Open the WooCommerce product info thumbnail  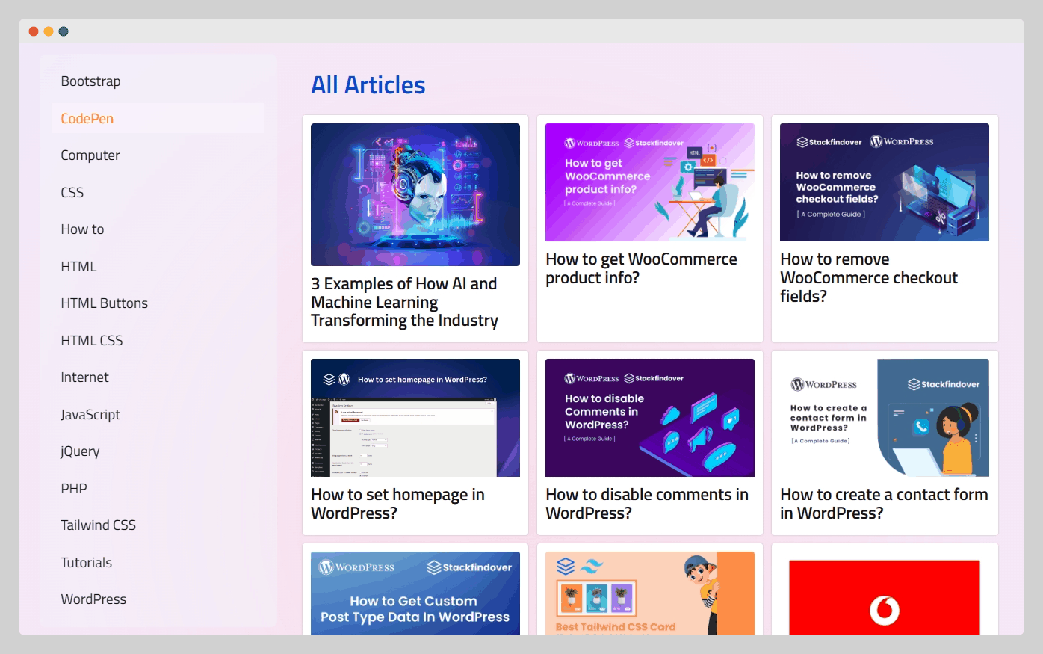pyautogui.click(x=650, y=182)
